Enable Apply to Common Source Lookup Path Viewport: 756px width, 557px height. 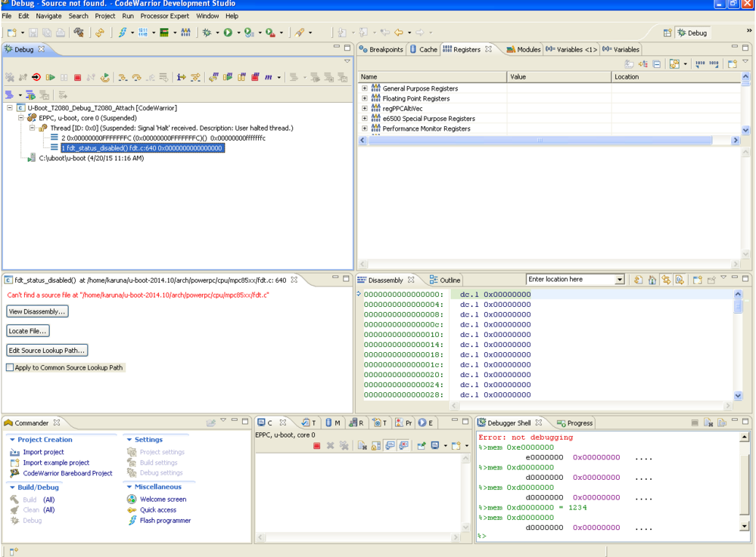10,368
